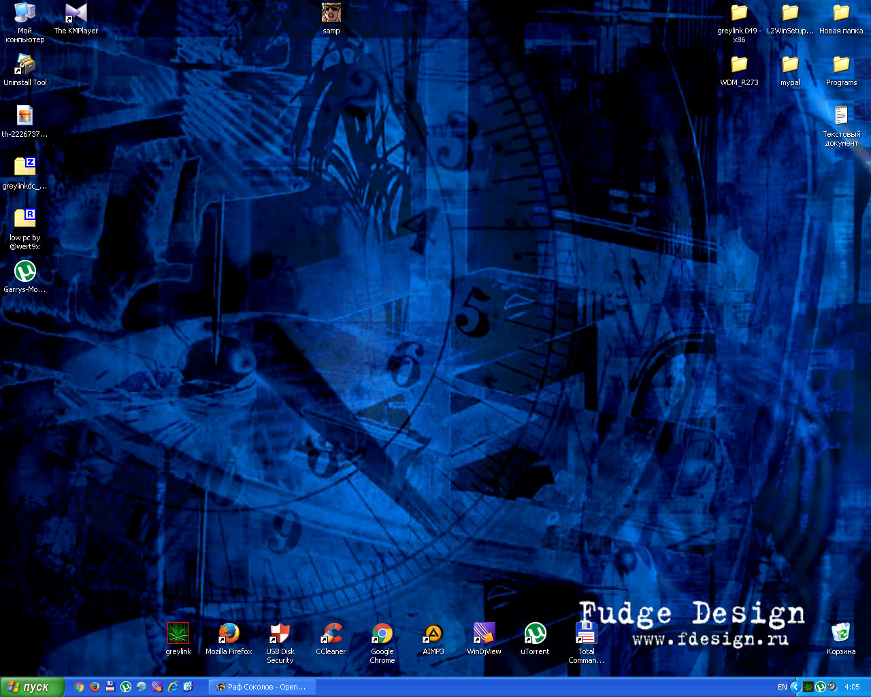
Task: Open the пуск Start menu
Action: tap(32, 687)
